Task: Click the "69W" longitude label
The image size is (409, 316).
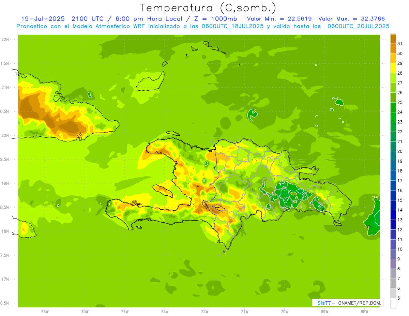Action: 324,312
